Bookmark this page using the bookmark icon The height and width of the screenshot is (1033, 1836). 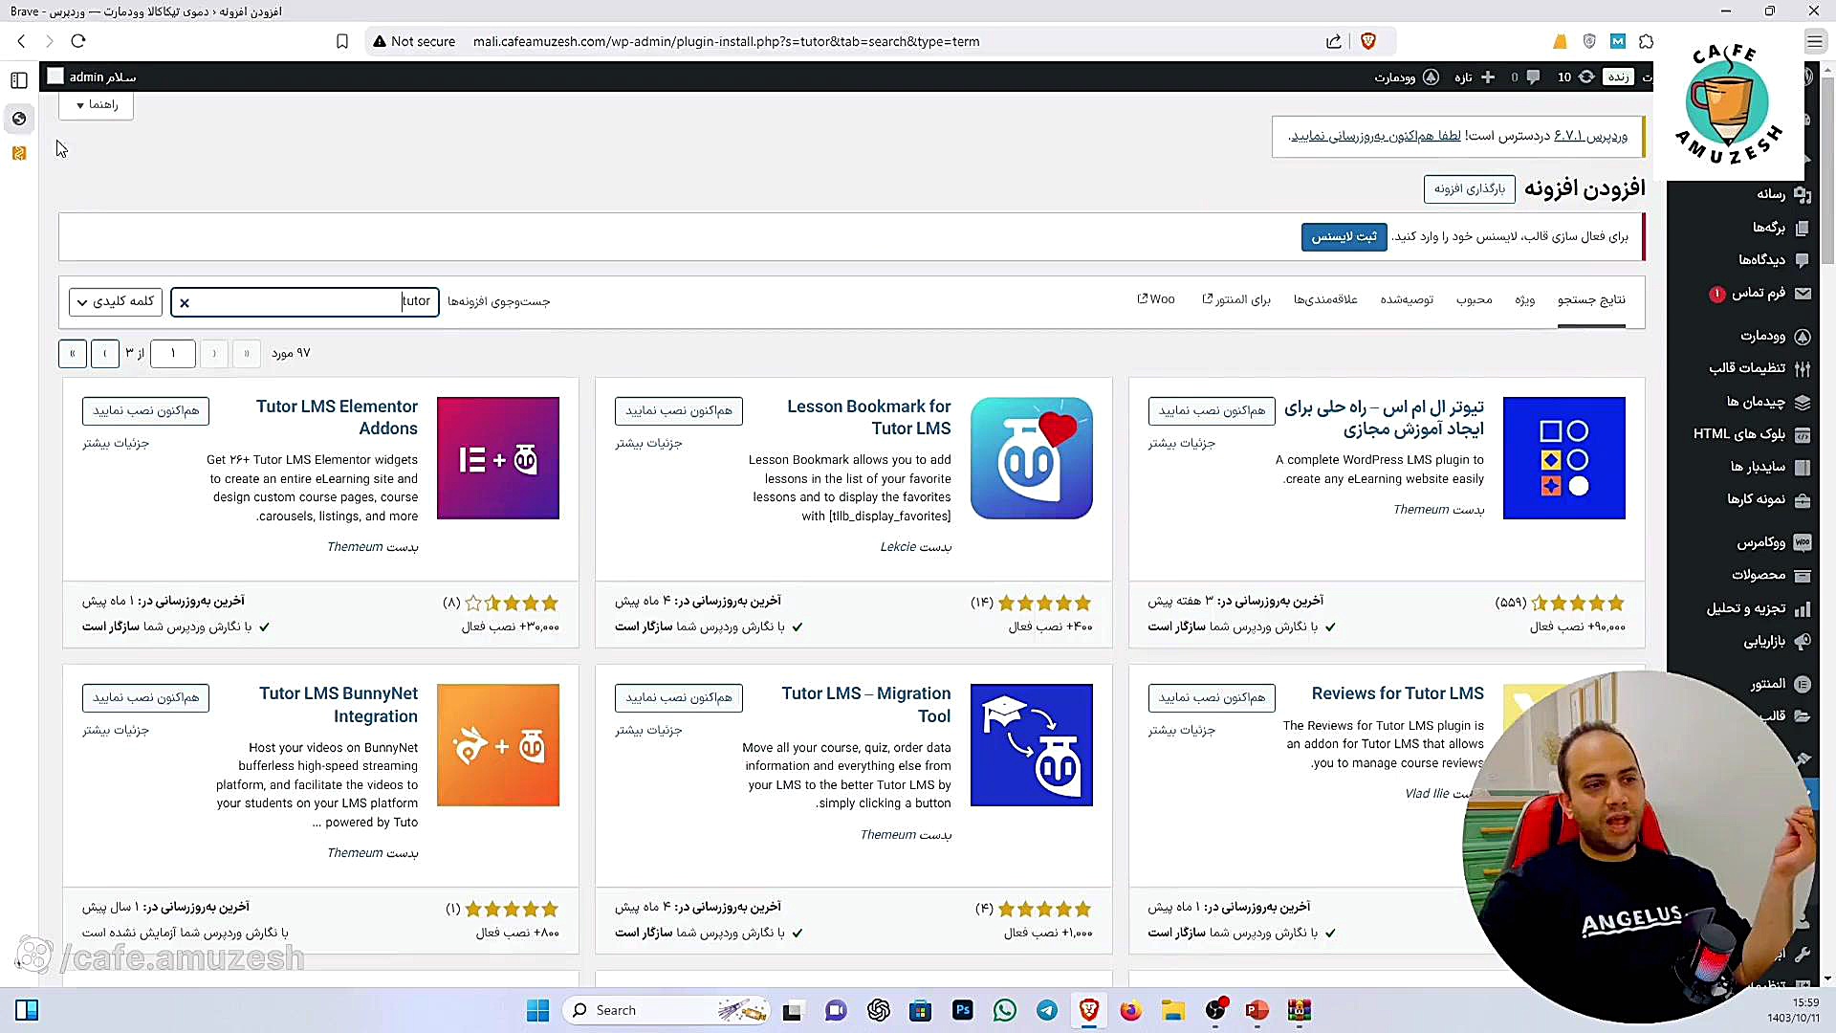click(342, 41)
